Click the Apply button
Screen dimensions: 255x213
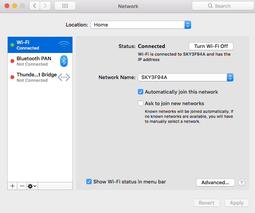(237, 203)
